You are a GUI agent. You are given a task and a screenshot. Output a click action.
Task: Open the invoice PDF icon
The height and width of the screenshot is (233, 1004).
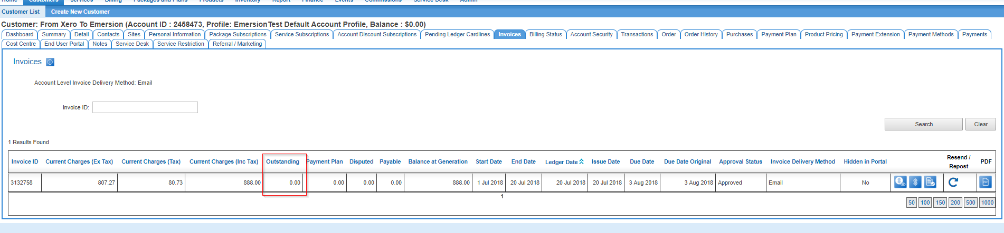point(985,182)
